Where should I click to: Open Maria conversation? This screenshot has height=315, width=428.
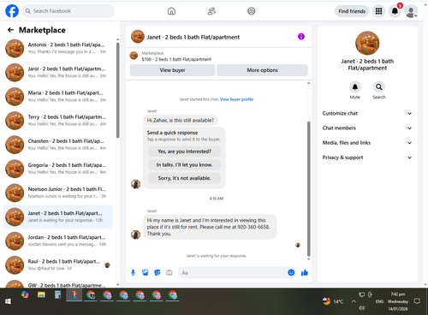(57, 97)
